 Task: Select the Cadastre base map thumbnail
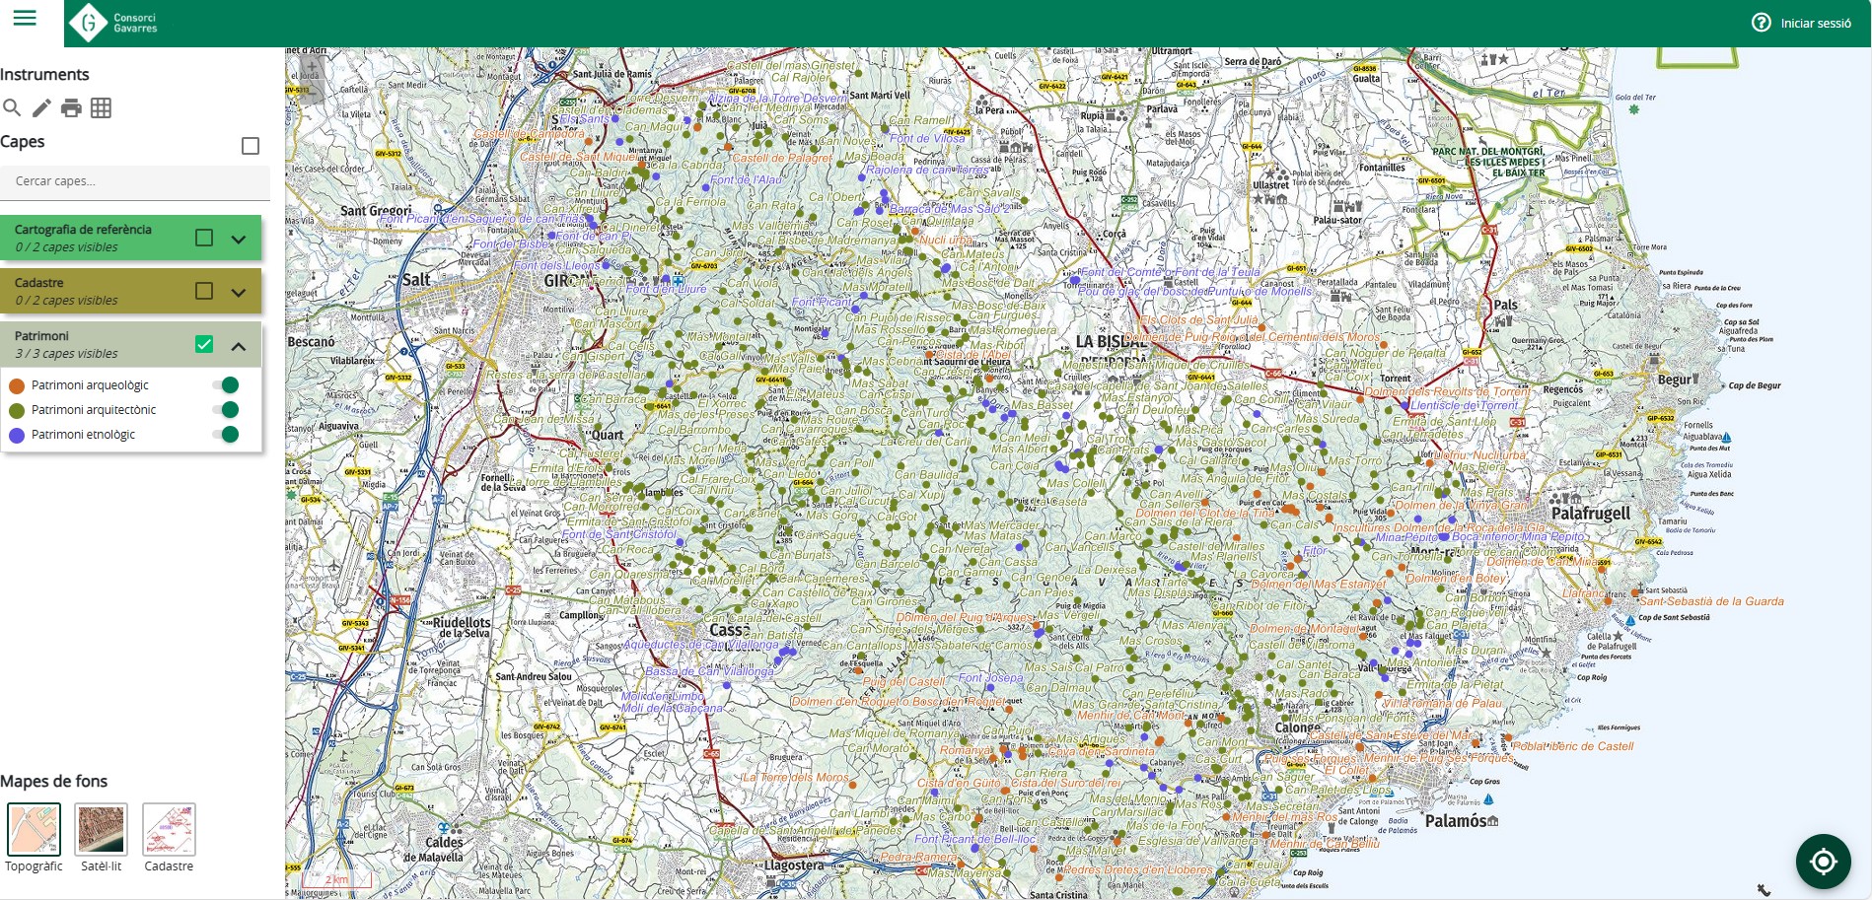pos(169,829)
